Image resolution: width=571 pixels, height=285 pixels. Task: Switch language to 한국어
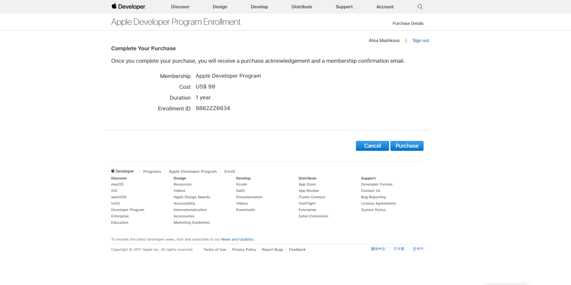tap(418, 249)
